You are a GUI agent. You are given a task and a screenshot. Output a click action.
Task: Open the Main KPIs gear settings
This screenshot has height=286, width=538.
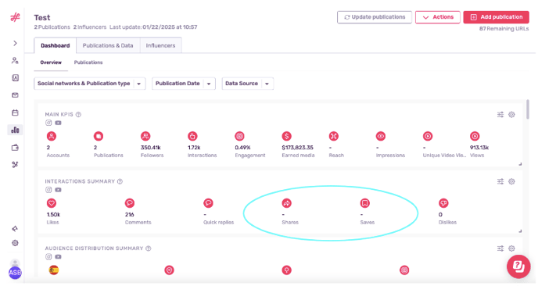tap(511, 115)
